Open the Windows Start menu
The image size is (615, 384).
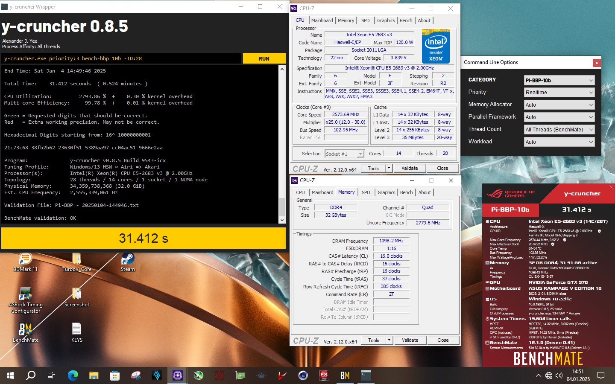pyautogui.click(x=10, y=375)
